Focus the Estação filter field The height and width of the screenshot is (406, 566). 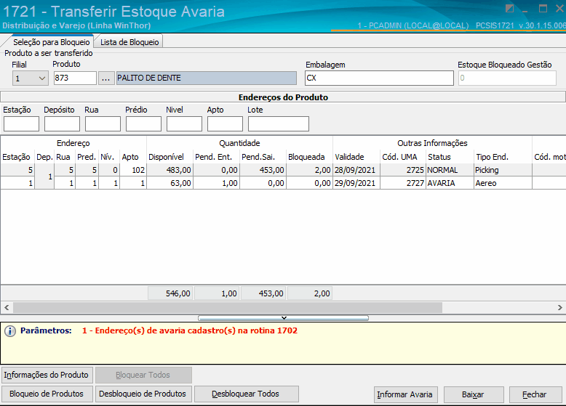21,124
